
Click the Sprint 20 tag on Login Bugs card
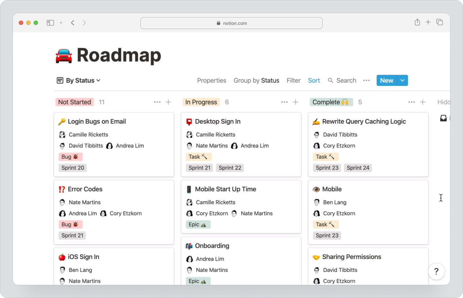[x=73, y=168]
